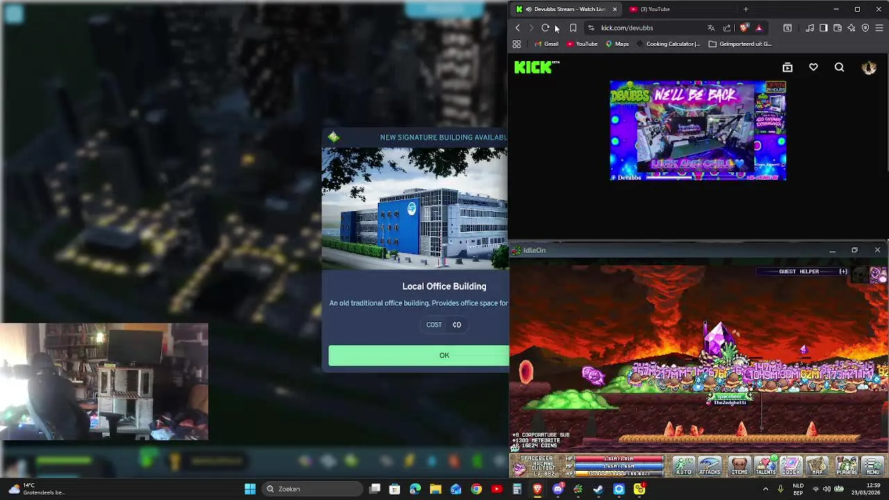Open Google Chrome from taskbar

476,489
